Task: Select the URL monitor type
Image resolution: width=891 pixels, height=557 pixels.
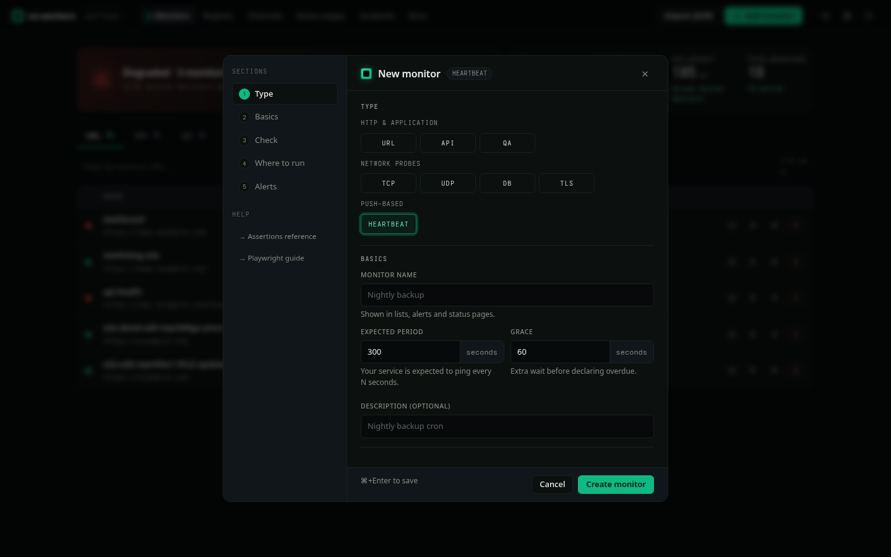Action: point(389,143)
